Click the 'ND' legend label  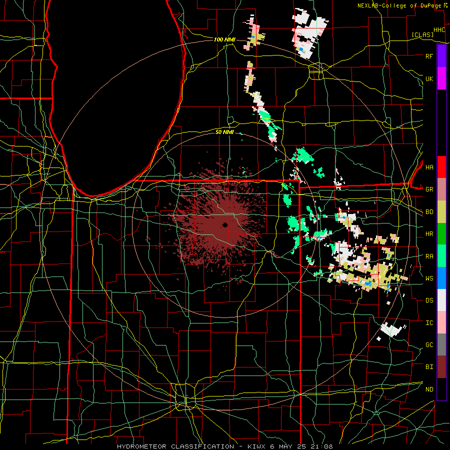(x=429, y=389)
